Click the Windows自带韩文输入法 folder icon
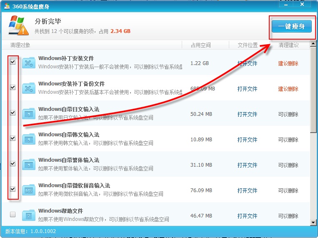 tap(29, 139)
